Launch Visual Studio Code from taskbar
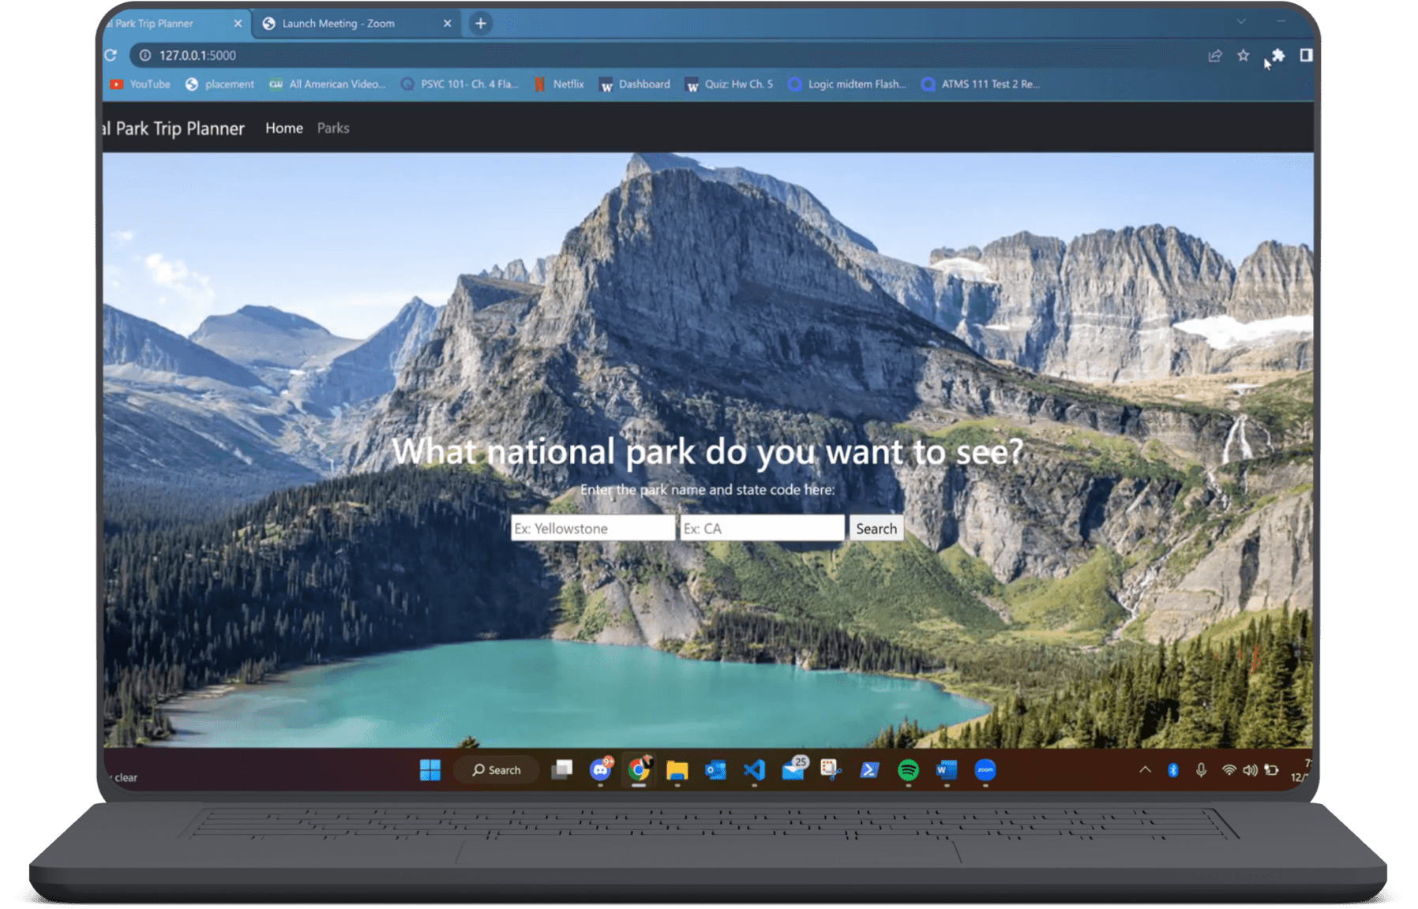1418x909 pixels. coord(754,770)
